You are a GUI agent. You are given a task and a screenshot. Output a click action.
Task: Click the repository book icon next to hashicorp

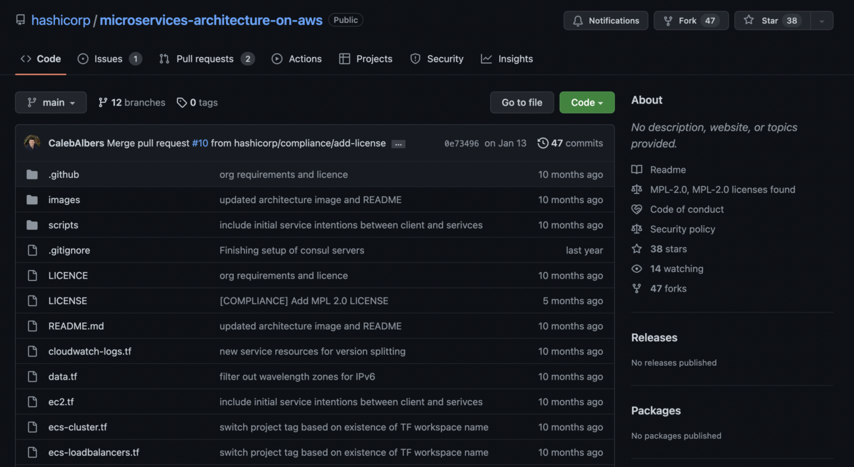20,20
